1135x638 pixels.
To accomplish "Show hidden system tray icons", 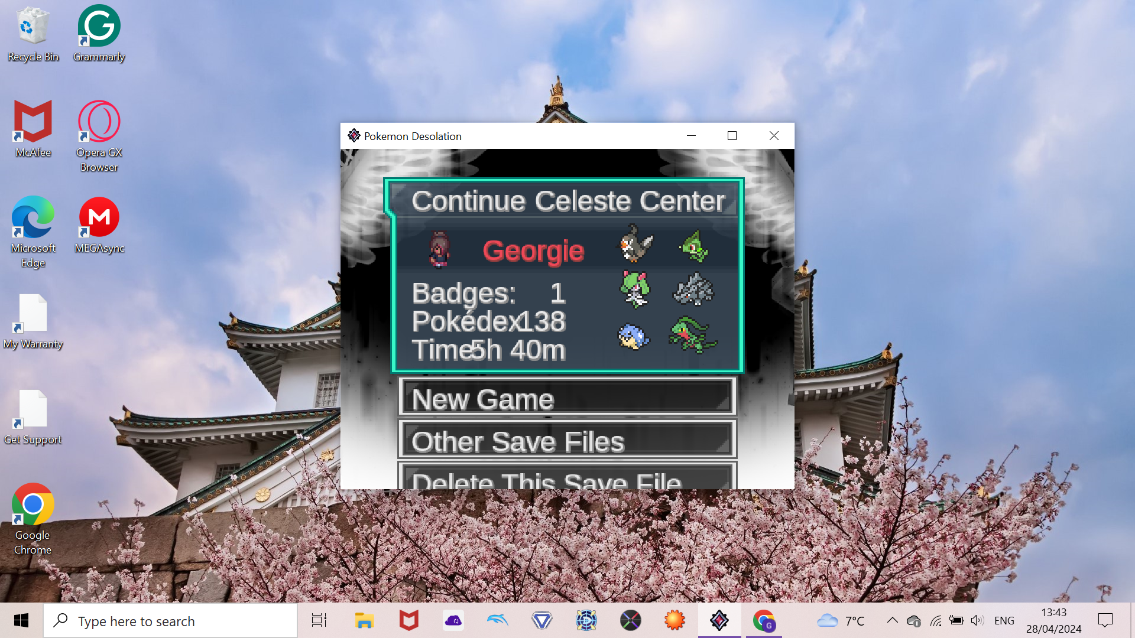I will click(893, 620).
